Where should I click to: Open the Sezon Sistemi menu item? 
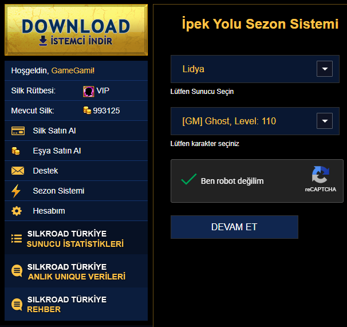pyautogui.click(x=76, y=191)
